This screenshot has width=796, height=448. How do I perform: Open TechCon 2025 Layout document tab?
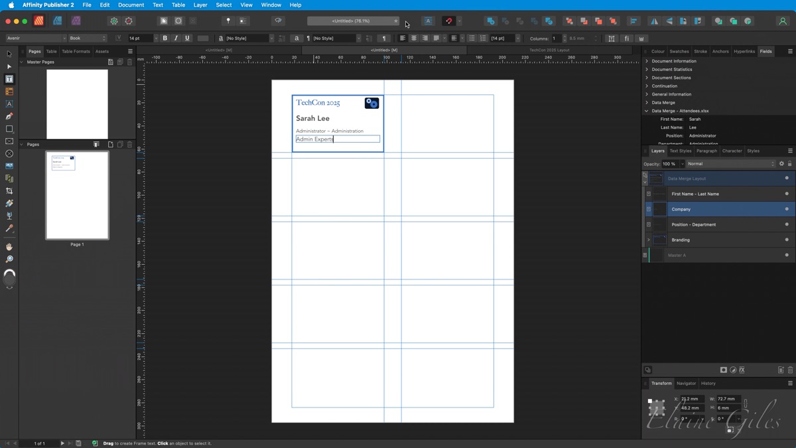[x=549, y=50]
